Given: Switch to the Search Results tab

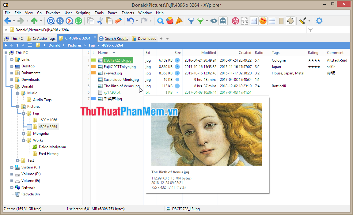Looking at the screenshot, I should coord(114,39).
